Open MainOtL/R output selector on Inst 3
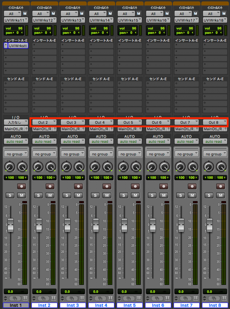The width and height of the screenshot is (230, 309). [71, 129]
